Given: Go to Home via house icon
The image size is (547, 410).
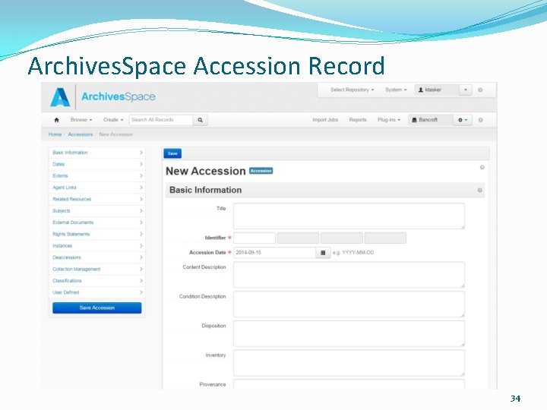Looking at the screenshot, I should point(56,120).
